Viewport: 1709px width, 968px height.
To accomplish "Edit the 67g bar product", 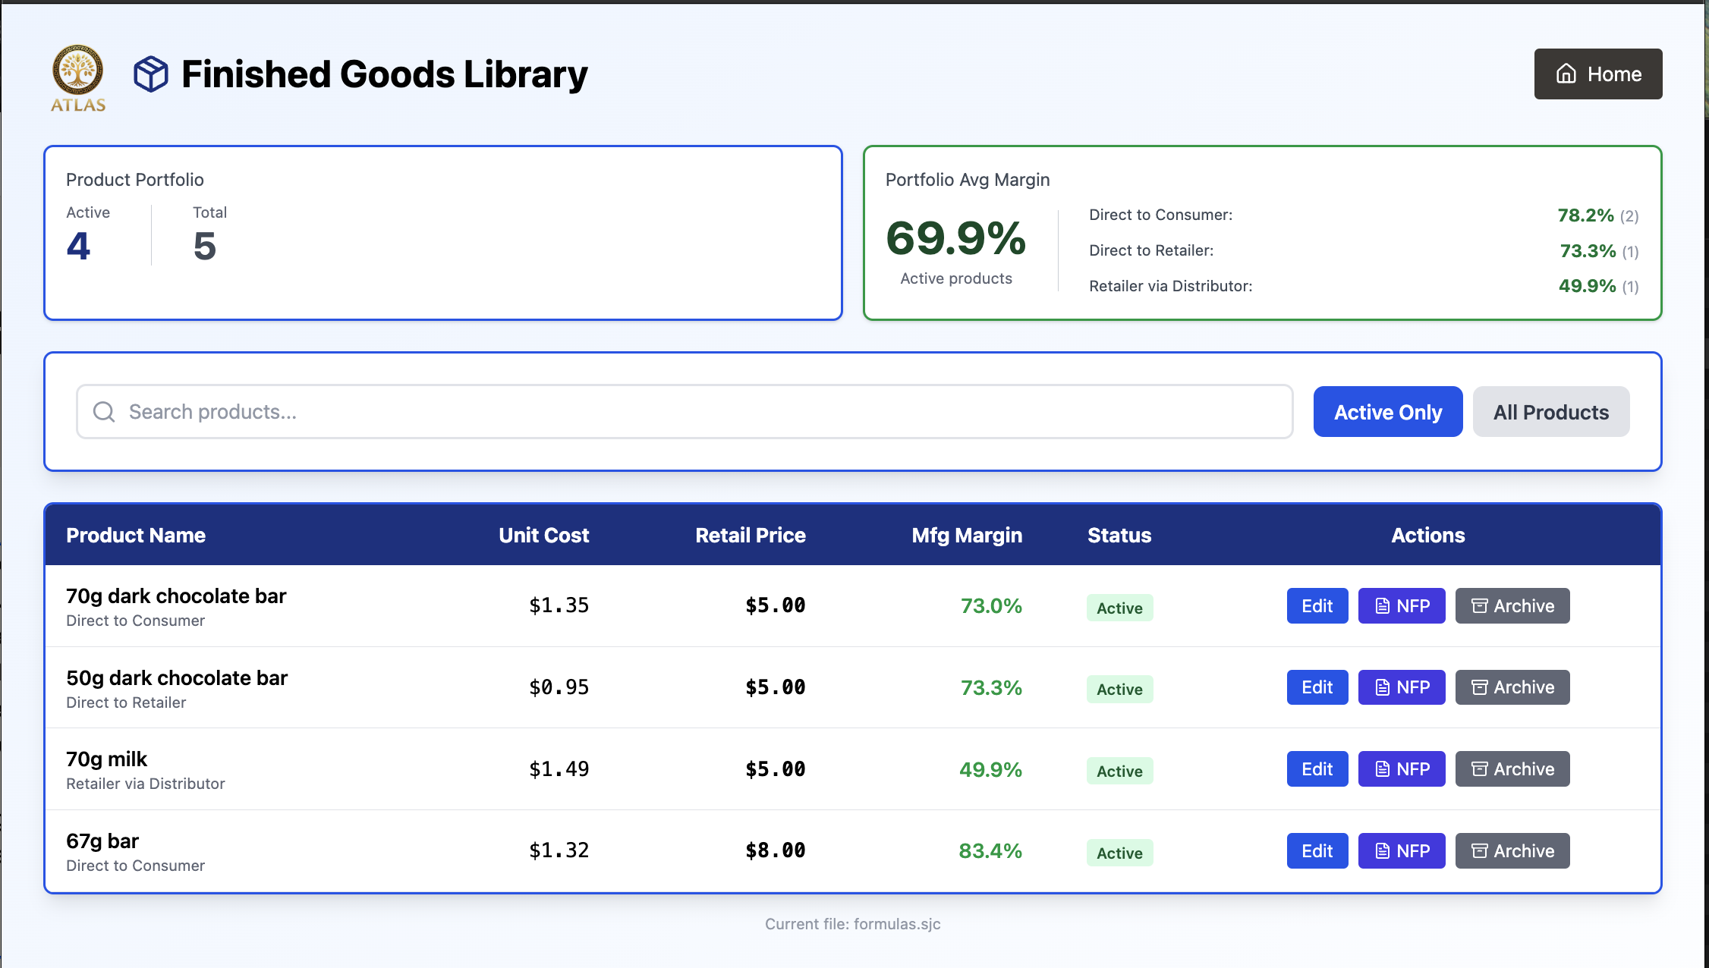I will 1317,851.
